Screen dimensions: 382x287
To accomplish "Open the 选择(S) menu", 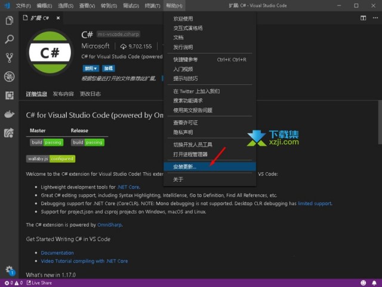I will click(66, 5).
